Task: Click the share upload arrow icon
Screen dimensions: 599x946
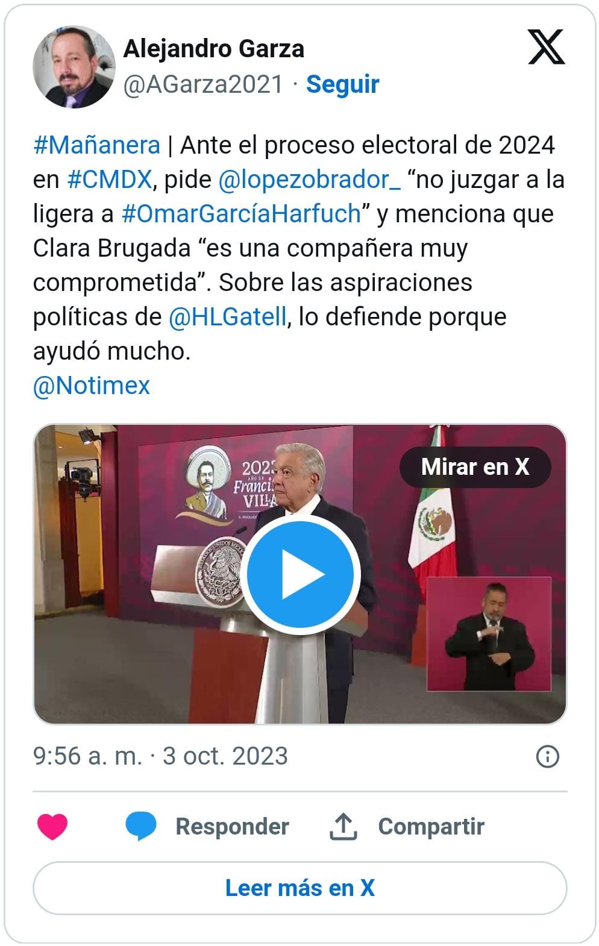Action: point(343,826)
